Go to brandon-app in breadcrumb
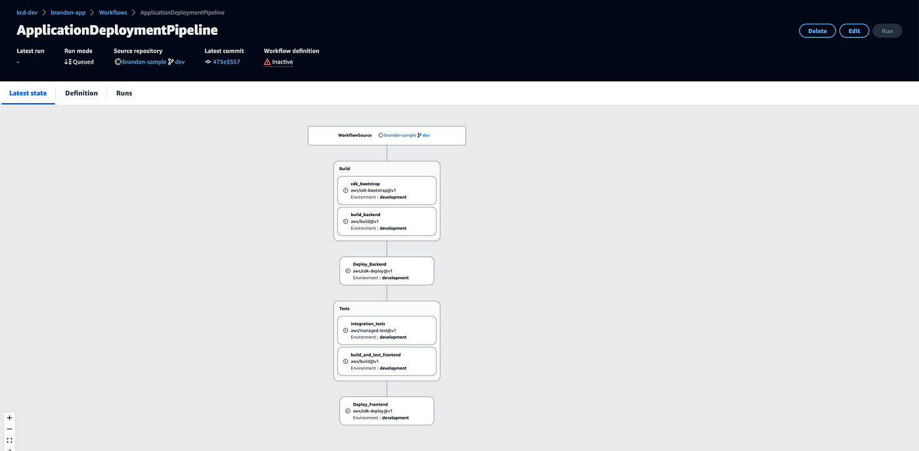 coord(68,12)
